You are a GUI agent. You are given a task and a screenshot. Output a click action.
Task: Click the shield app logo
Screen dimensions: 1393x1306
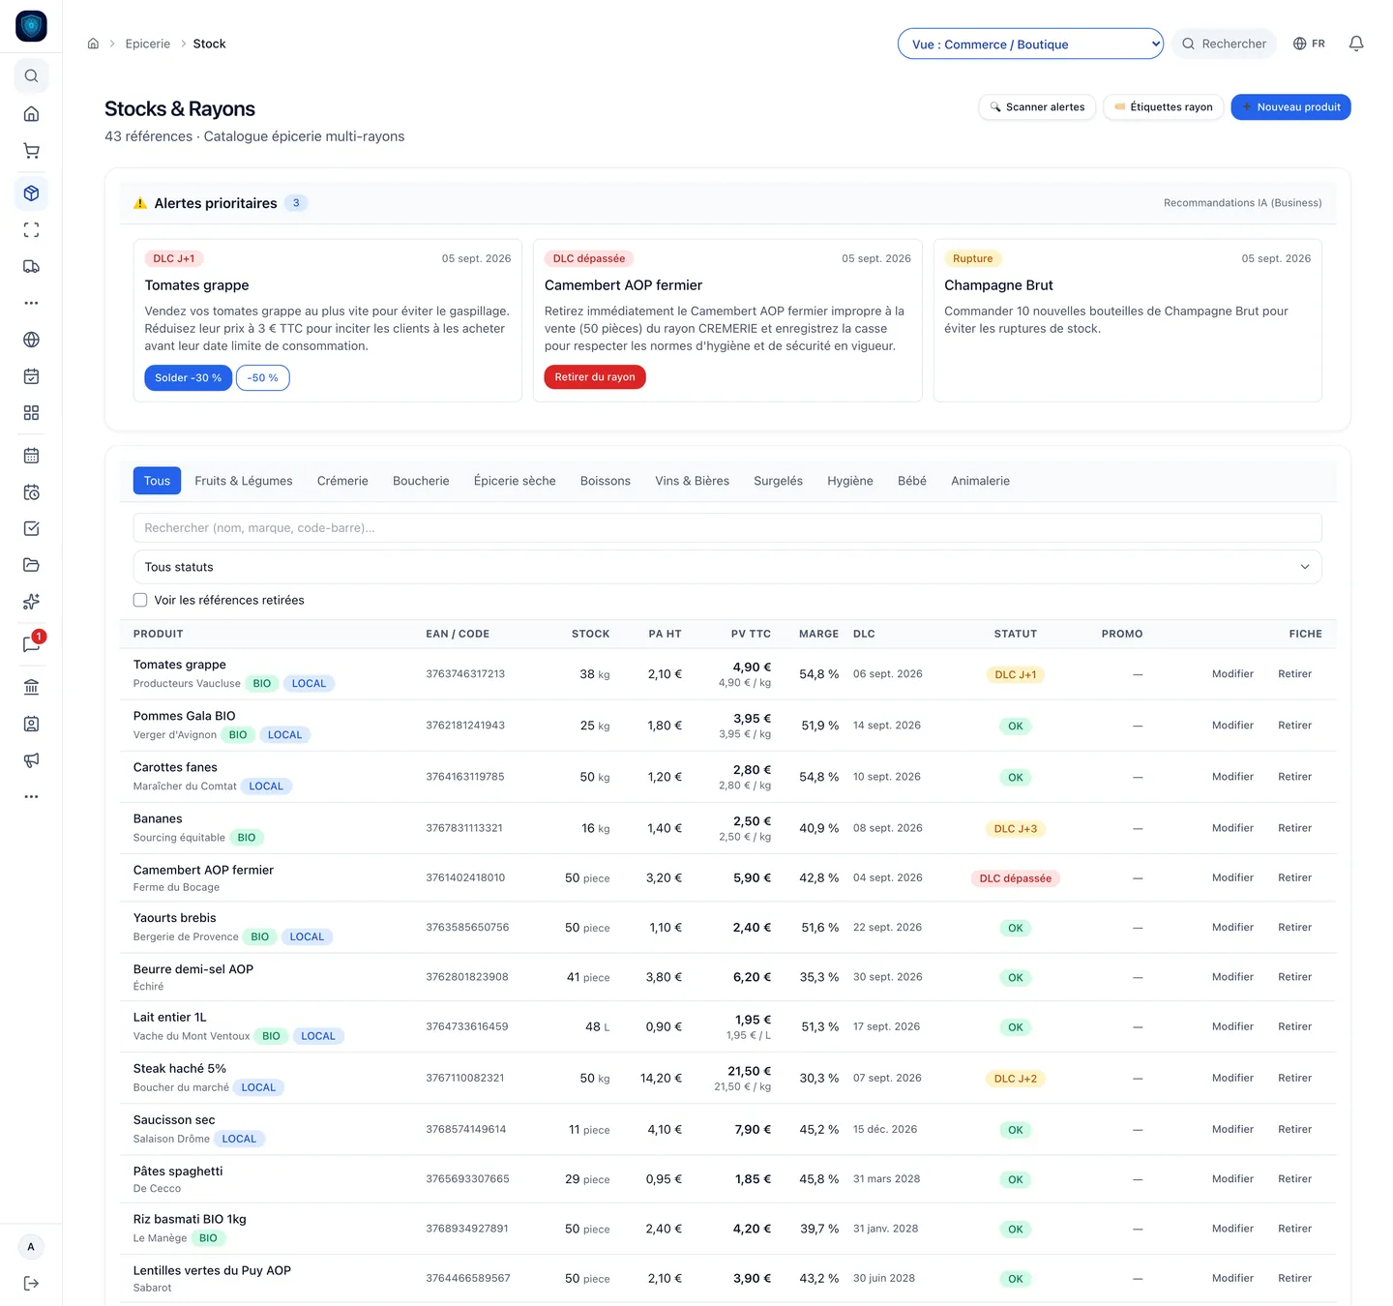[x=31, y=26]
